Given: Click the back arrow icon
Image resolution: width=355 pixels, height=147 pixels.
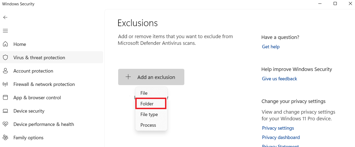Looking at the screenshot, I should pyautogui.click(x=5, y=17).
